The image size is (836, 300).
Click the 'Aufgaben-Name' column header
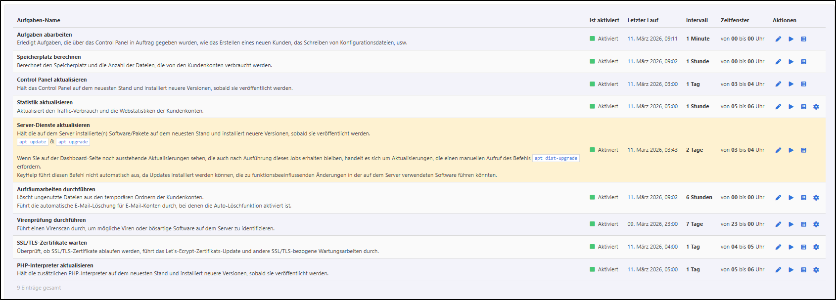click(x=39, y=20)
